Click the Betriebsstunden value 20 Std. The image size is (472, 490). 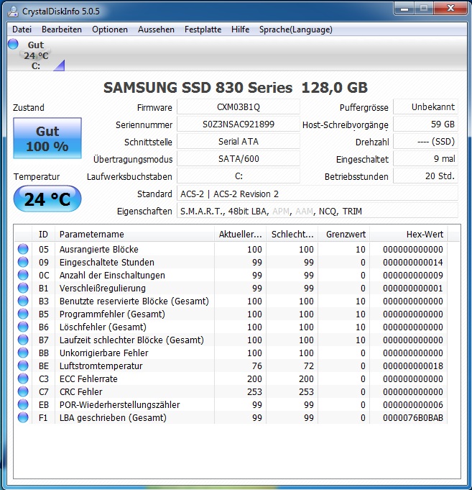[425, 176]
